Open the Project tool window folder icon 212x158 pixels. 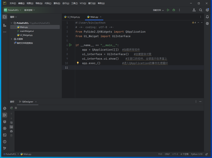pyautogui.click(x=5, y=17)
